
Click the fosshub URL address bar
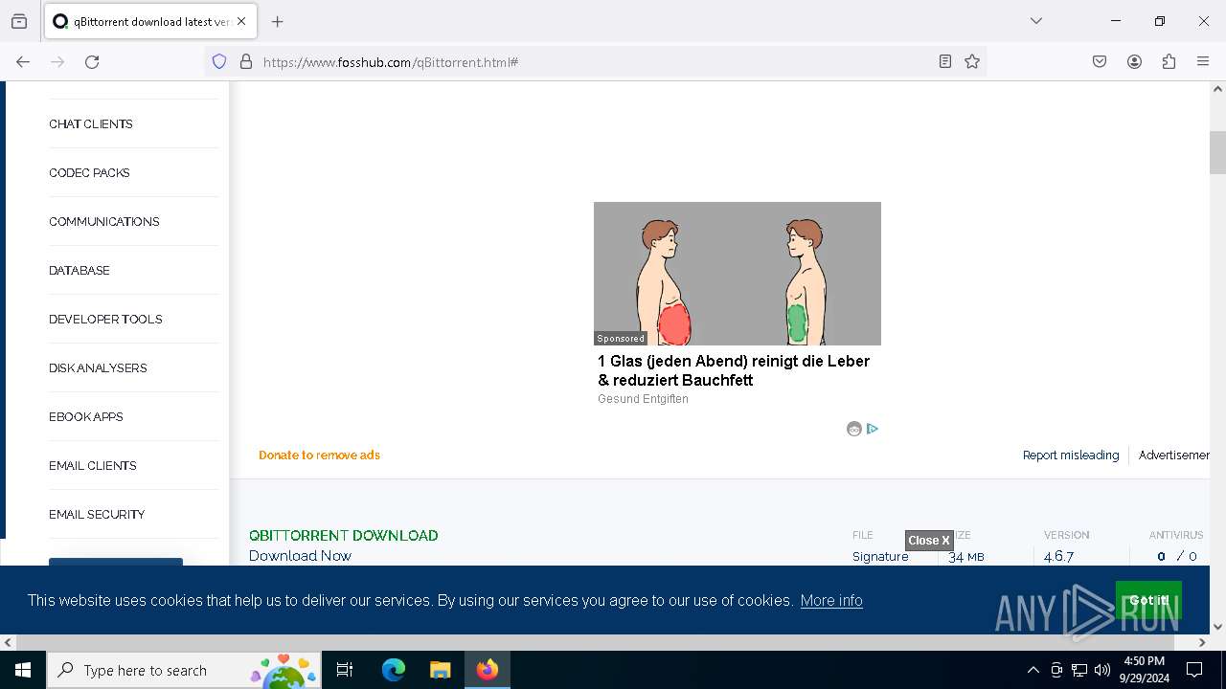[x=594, y=61]
